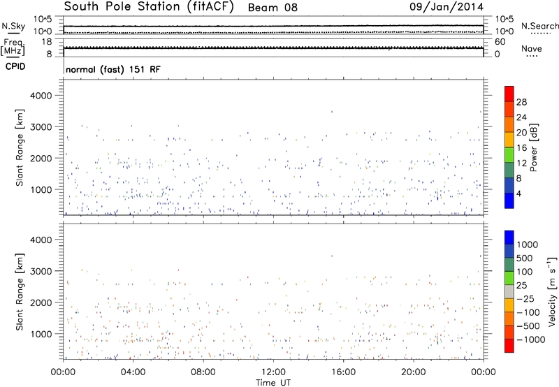Select the 'Beam 08' label
The image size is (559, 387).
click(x=273, y=8)
